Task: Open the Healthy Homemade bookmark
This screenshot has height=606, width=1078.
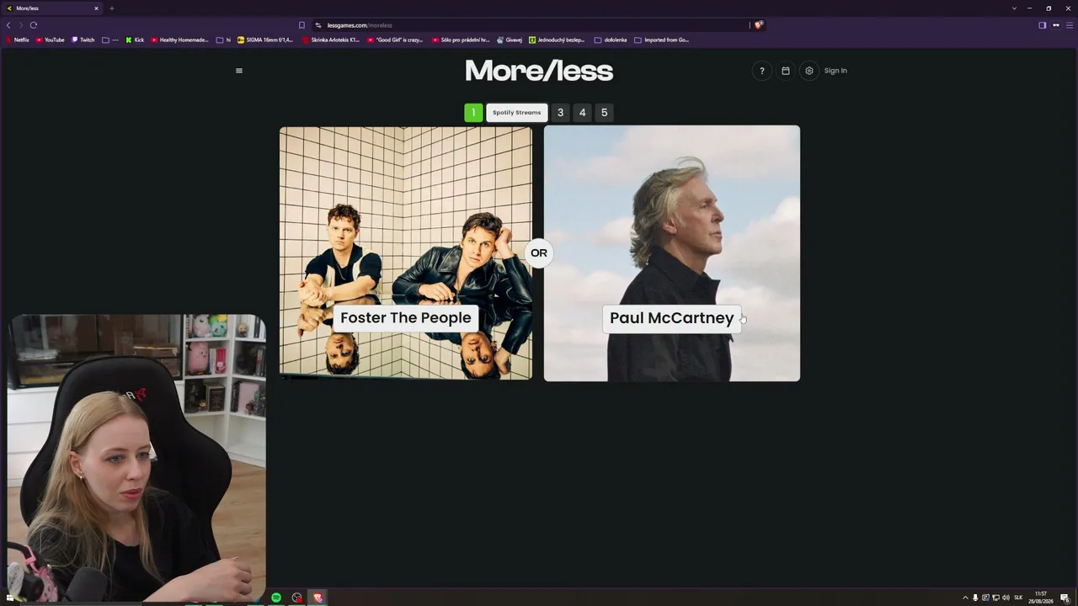Action: pyautogui.click(x=179, y=40)
